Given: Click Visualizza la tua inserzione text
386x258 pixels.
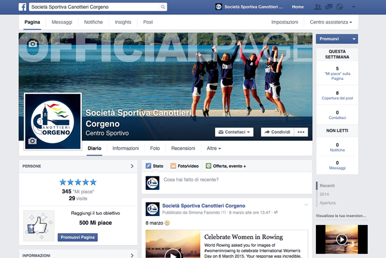Looking at the screenshot, I should [341, 216].
